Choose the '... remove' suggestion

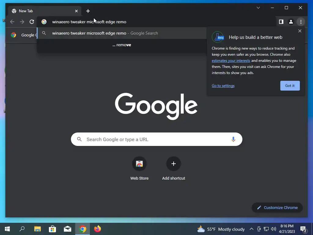(122, 45)
